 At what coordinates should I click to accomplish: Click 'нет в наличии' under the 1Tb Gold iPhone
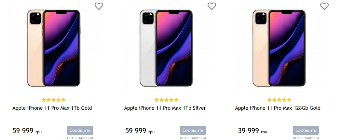click(x=80, y=138)
